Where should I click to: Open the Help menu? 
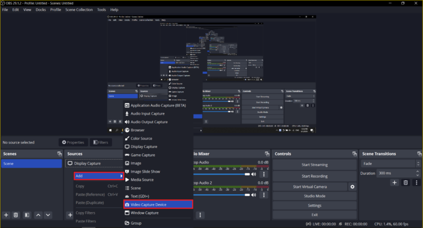click(114, 10)
